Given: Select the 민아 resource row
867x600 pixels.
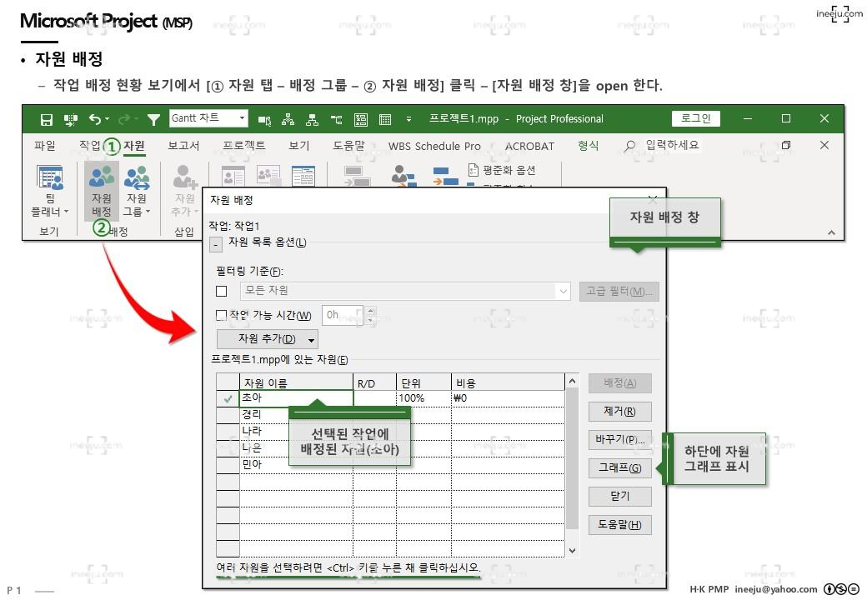Looking at the screenshot, I should (x=390, y=465).
